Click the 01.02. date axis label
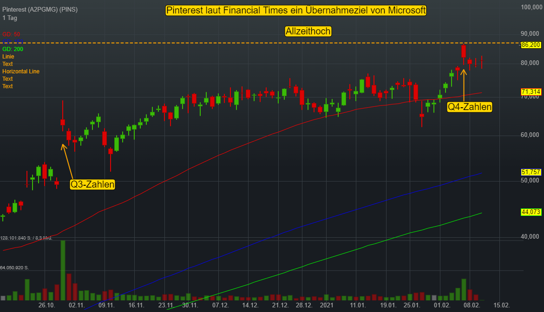The width and height of the screenshot is (544, 312). click(442, 305)
